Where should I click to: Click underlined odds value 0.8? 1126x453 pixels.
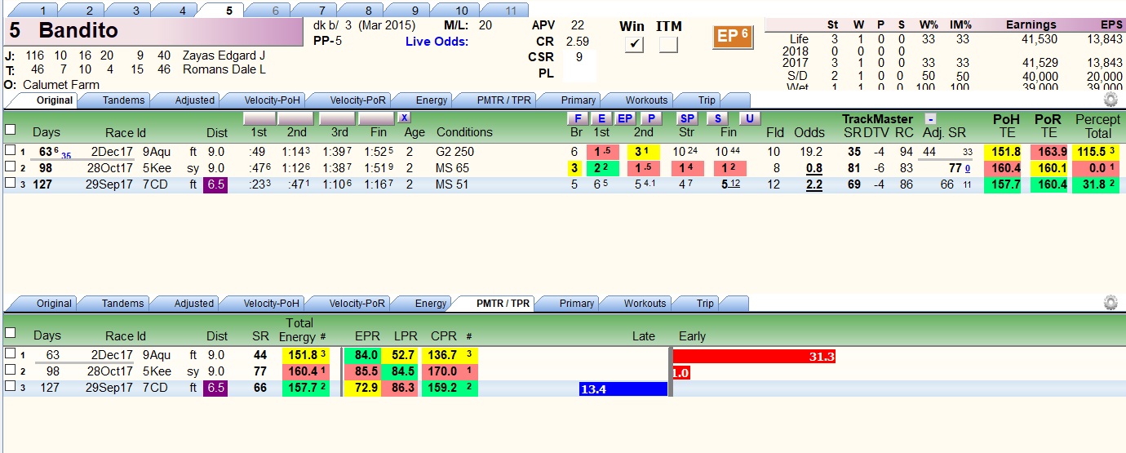pyautogui.click(x=813, y=168)
